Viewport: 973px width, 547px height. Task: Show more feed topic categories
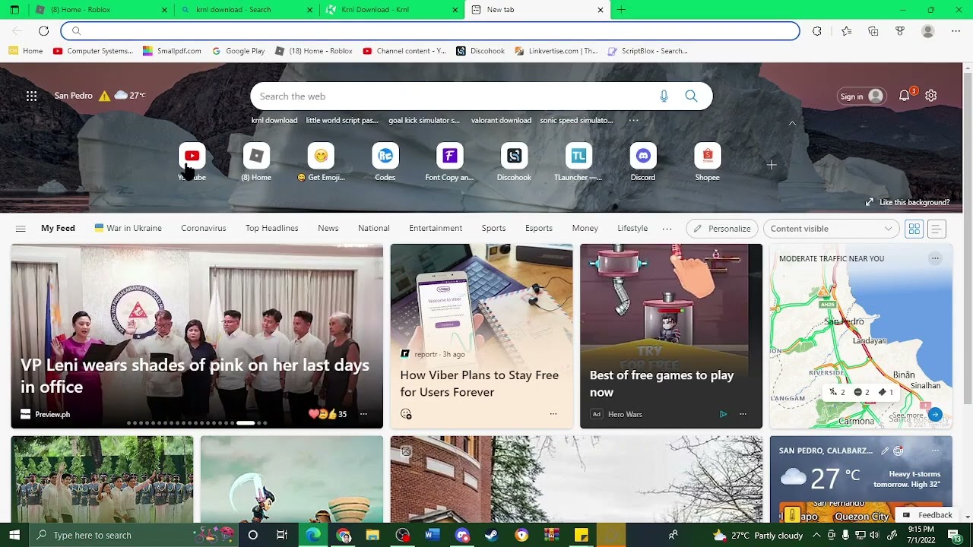[667, 229]
